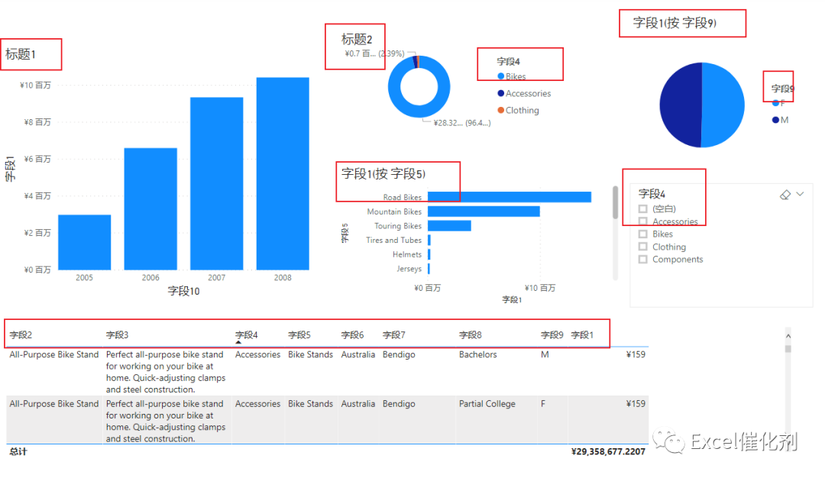The image size is (825, 478).
Task: Sort table by 字段4 column header
Action: tap(246, 335)
